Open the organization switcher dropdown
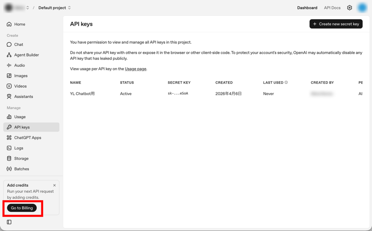Image resolution: width=372 pixels, height=231 pixels. click(x=16, y=7)
